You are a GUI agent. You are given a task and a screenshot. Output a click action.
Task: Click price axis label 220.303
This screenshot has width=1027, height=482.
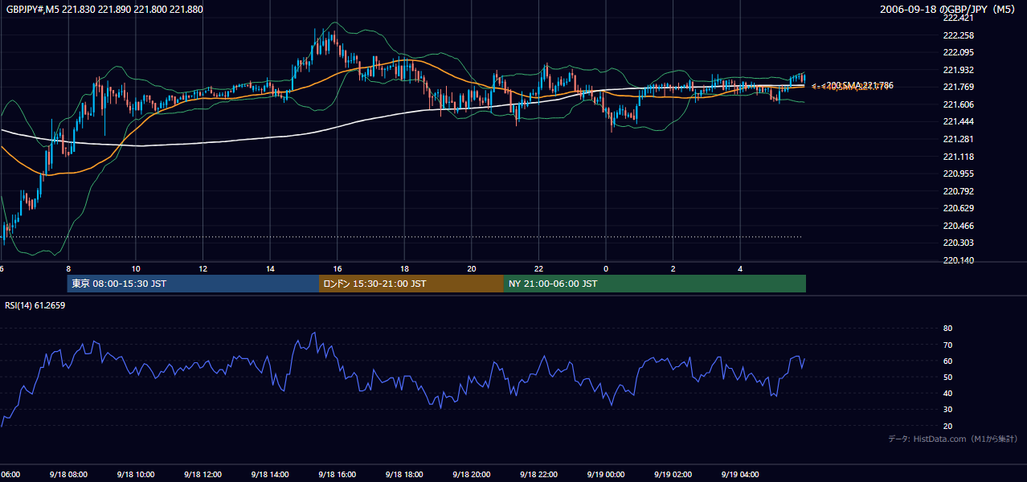click(x=959, y=243)
